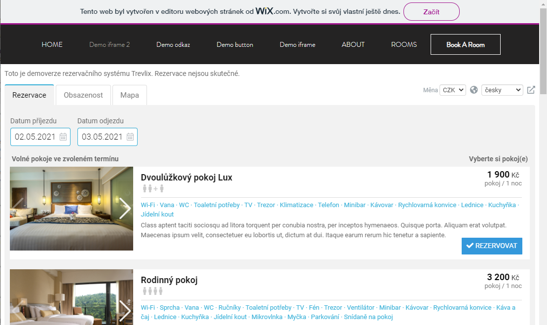
Task: Click the globe language icon
Action: tap(474, 90)
